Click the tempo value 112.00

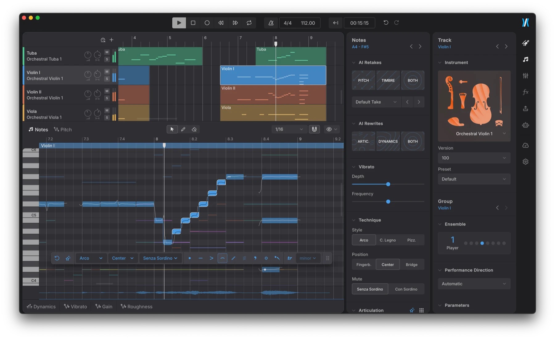point(308,23)
